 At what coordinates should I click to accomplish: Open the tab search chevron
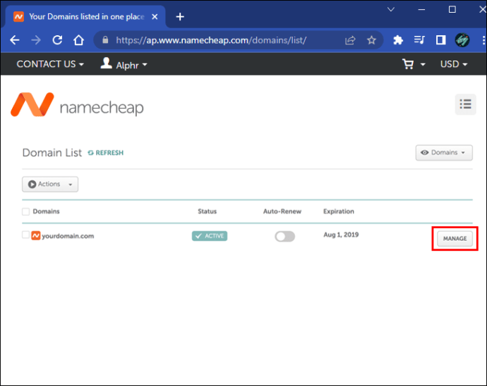pos(391,9)
